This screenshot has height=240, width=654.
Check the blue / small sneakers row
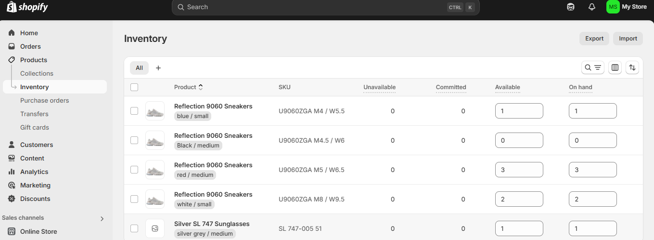(x=134, y=111)
